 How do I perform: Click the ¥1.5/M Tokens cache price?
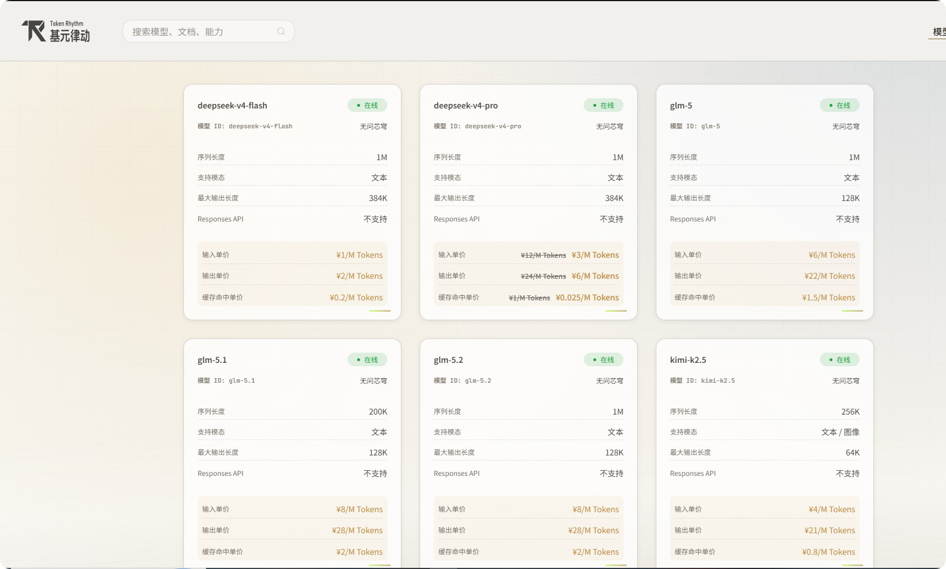tap(828, 298)
